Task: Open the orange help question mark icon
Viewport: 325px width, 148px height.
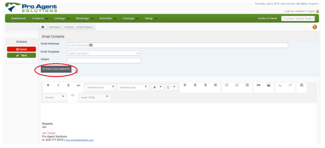Action: [x=315, y=27]
